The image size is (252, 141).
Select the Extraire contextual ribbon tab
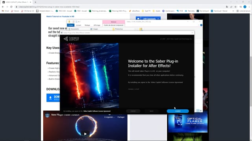114,22
